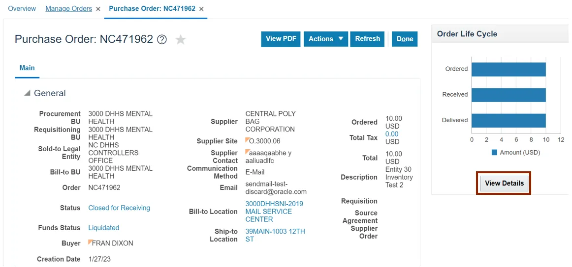Open View Details for order life cycle
The height and width of the screenshot is (267, 572).
504,183
